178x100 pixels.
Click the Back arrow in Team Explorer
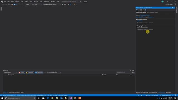137,10
